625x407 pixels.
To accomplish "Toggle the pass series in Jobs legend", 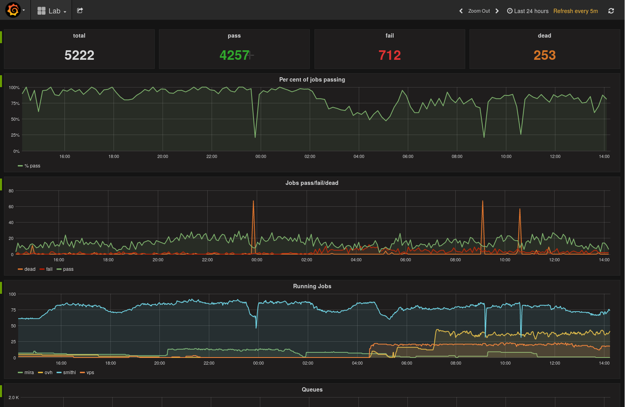I will click(68, 269).
